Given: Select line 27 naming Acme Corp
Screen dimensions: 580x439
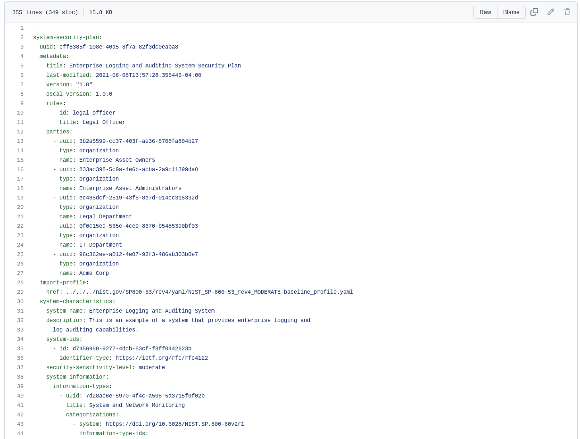Looking at the screenshot, I should click(20, 273).
